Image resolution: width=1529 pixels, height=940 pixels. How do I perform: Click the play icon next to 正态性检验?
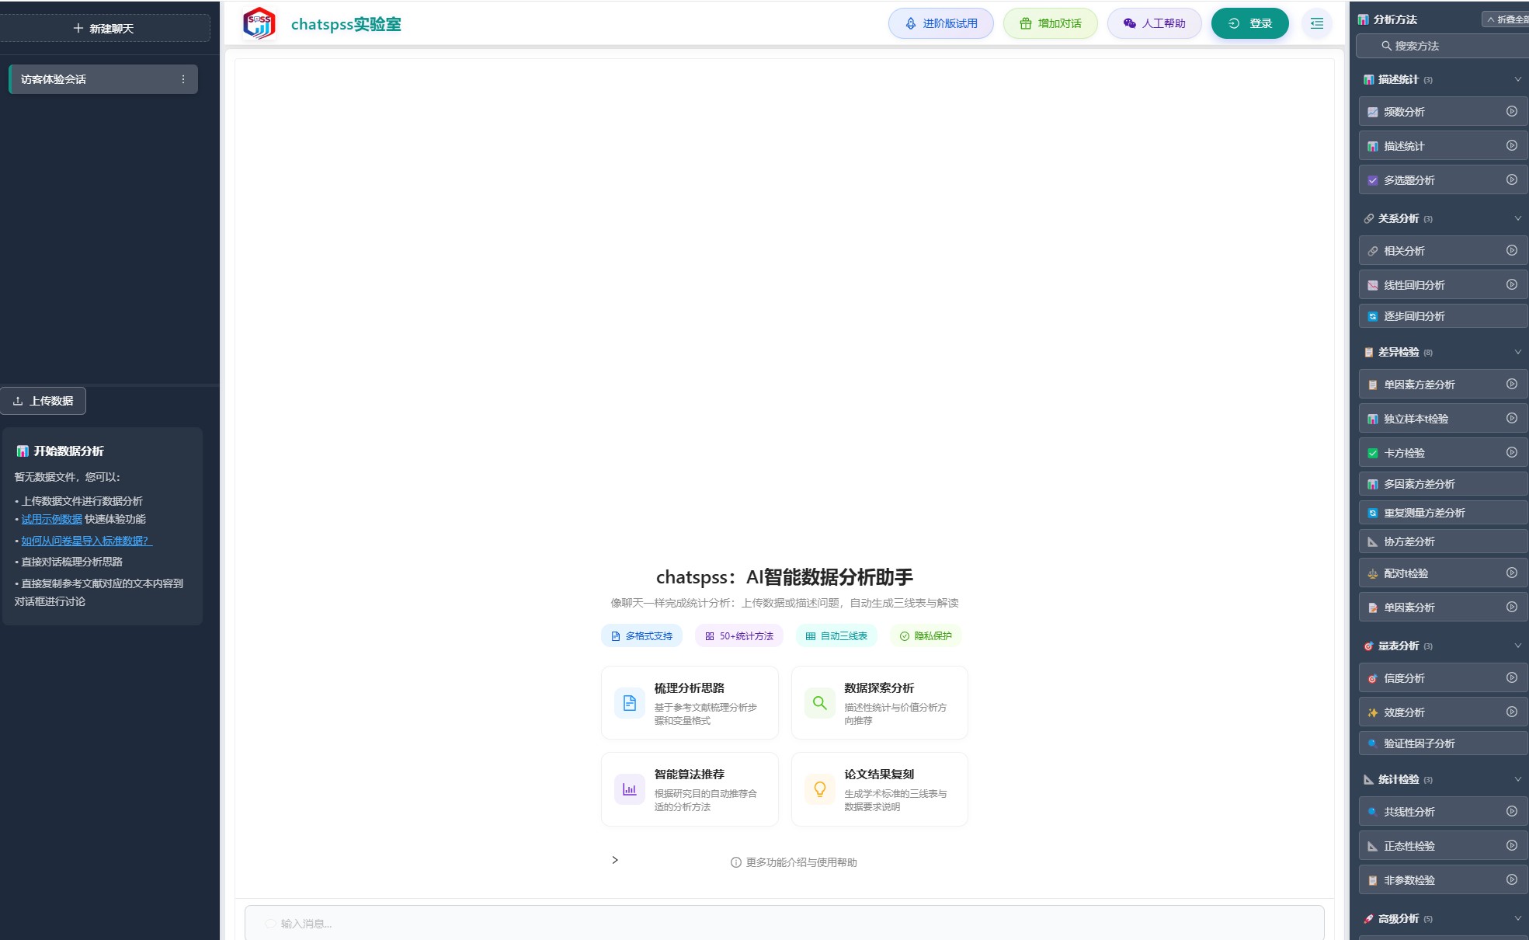[1512, 845]
